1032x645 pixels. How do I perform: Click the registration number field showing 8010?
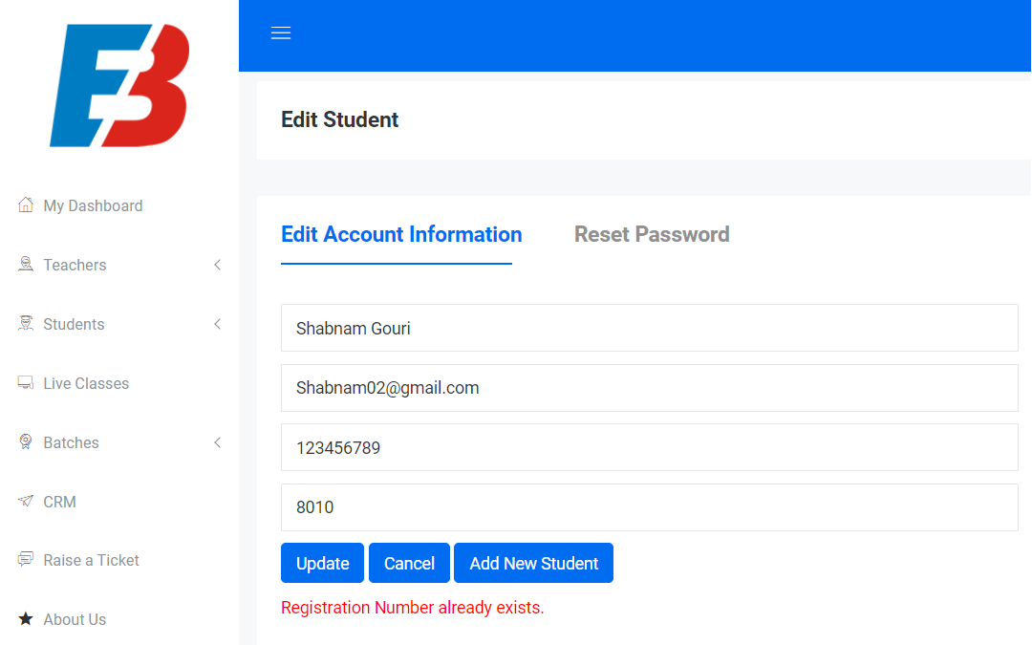tap(649, 507)
